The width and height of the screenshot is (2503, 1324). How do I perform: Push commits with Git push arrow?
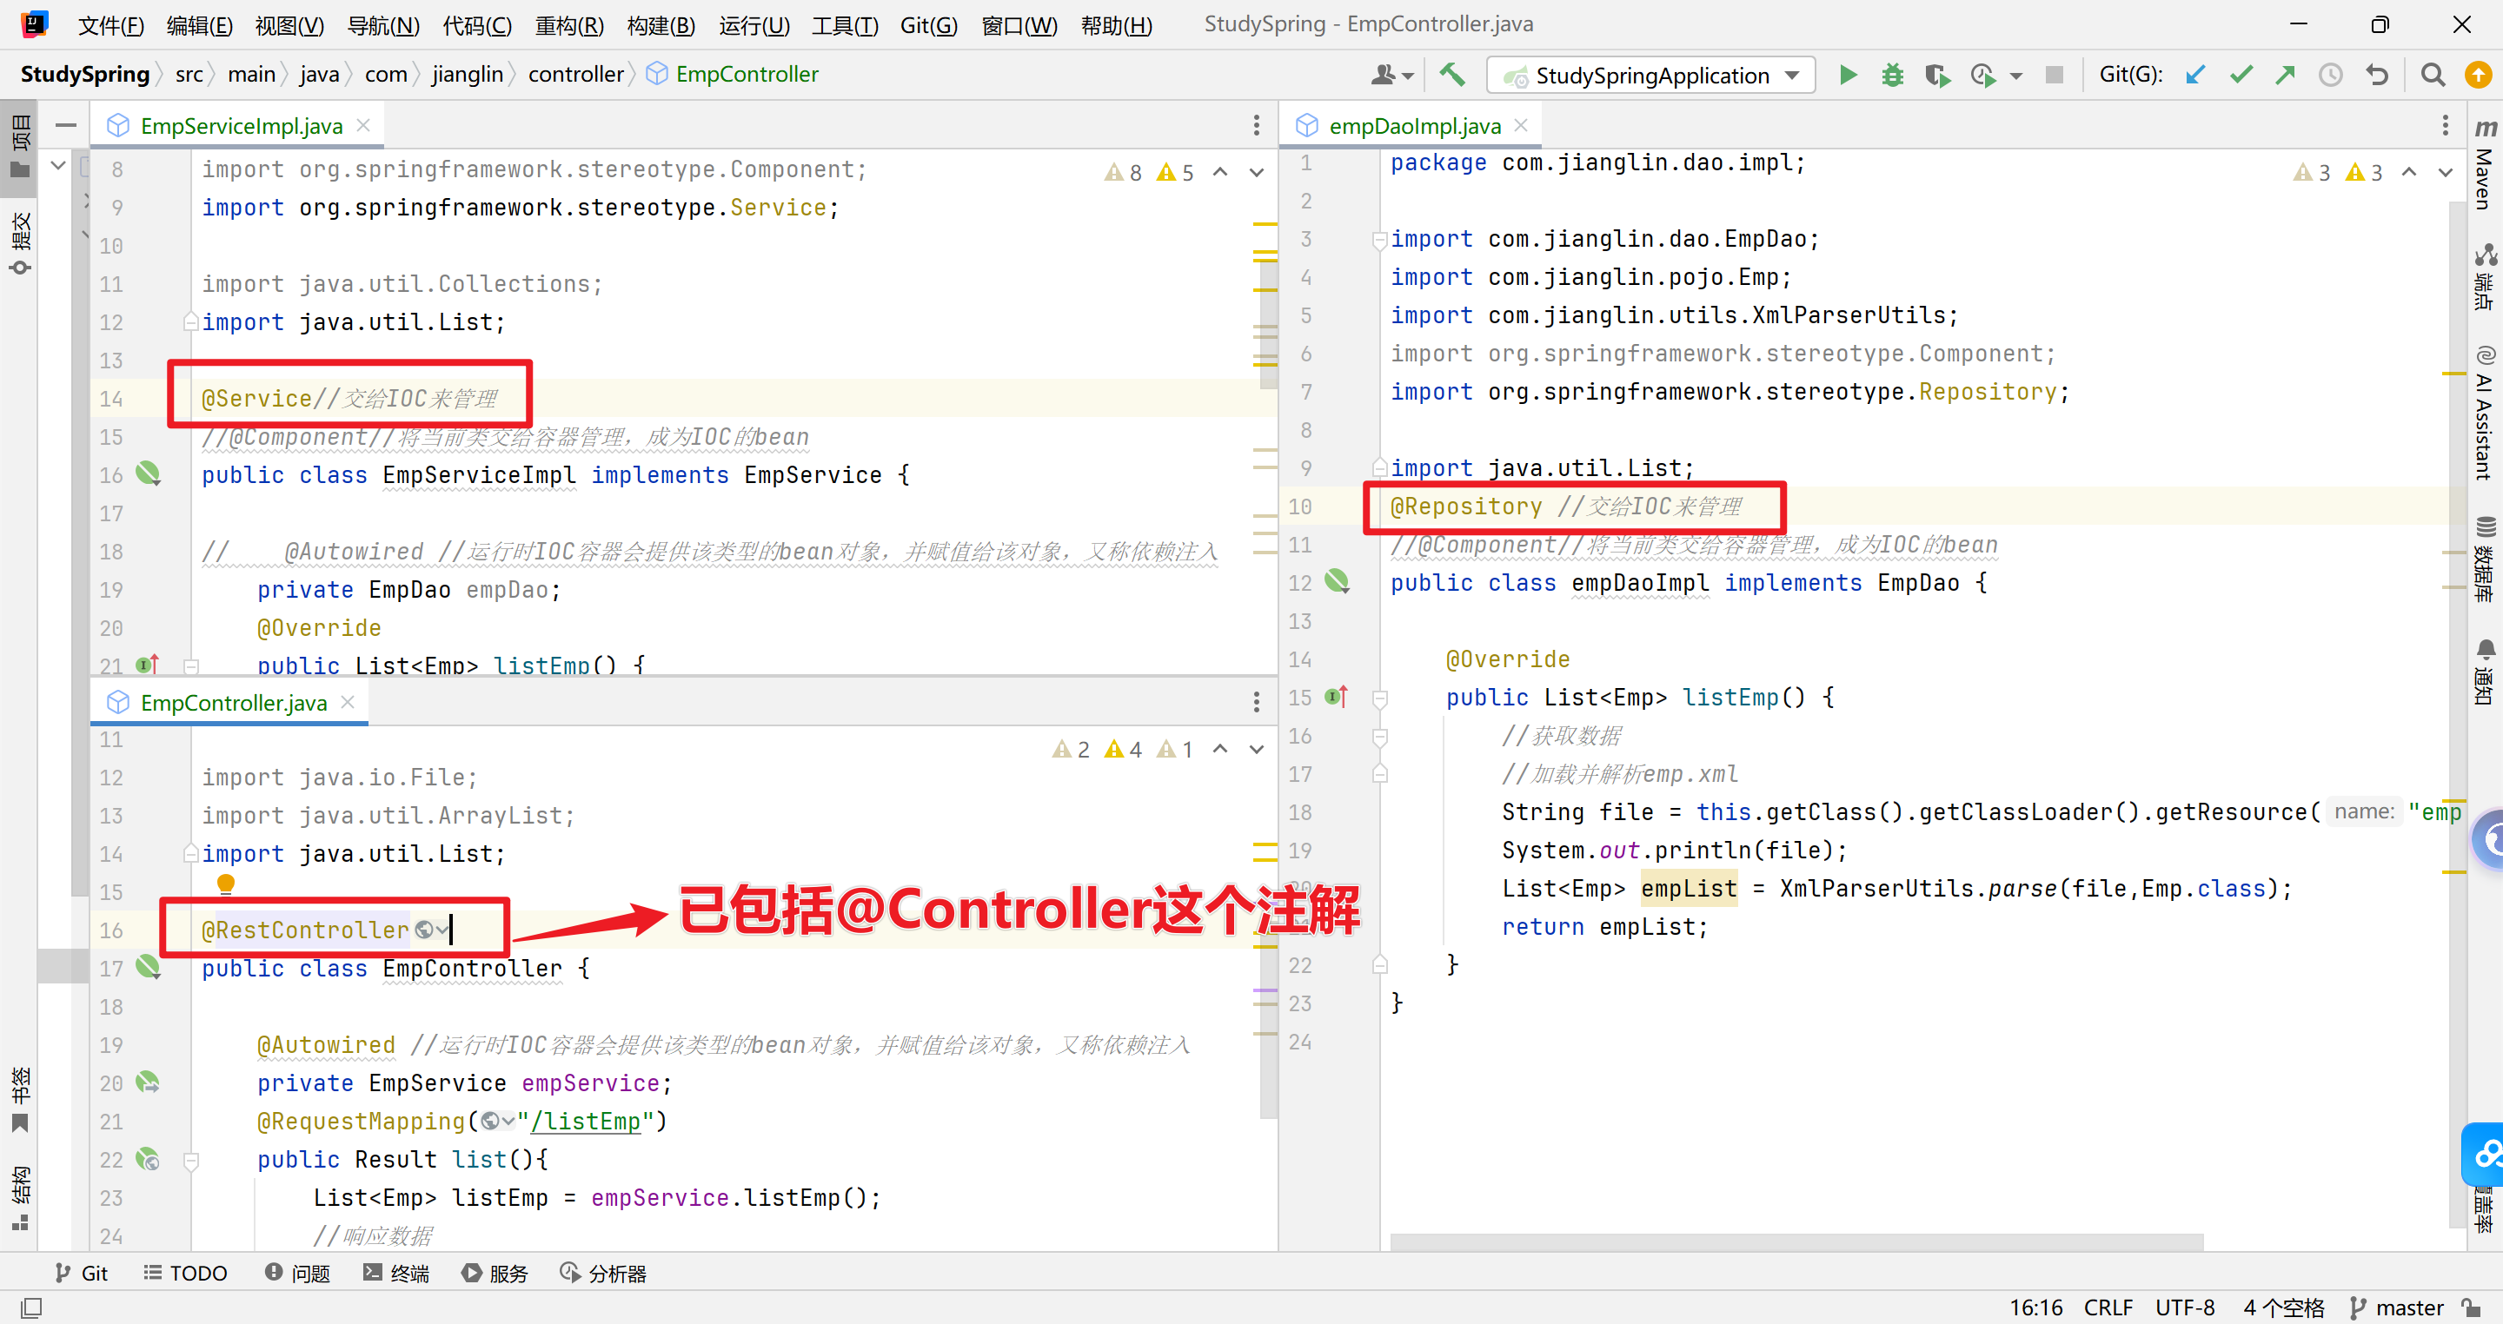[x=2286, y=75]
